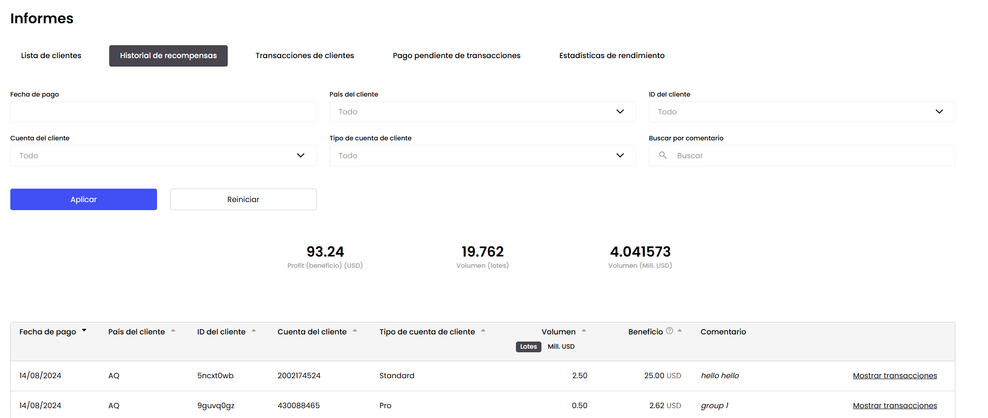The width and height of the screenshot is (988, 418).
Task: Select the Lotes volume toggle
Action: click(x=528, y=346)
